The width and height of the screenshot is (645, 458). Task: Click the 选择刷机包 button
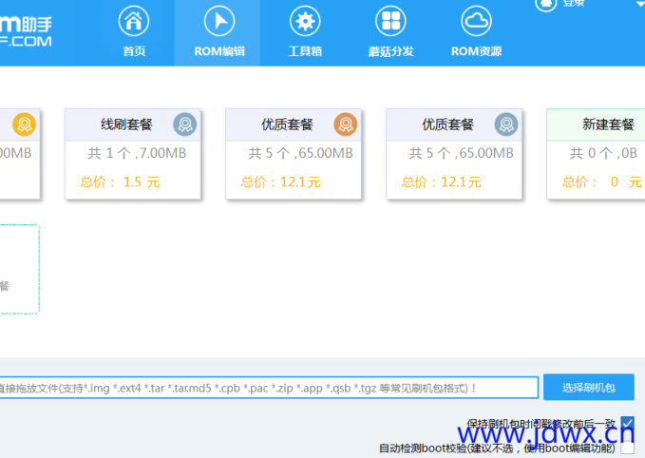pos(589,388)
